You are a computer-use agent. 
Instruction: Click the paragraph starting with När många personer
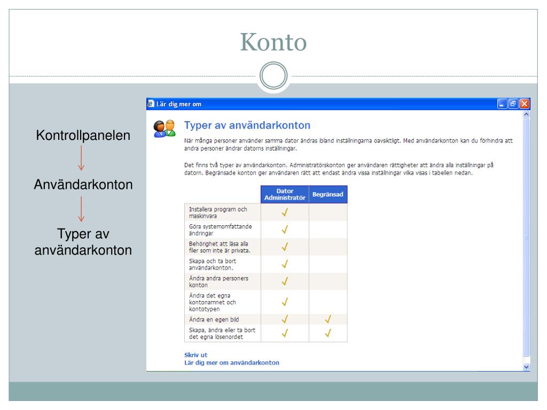coord(348,144)
